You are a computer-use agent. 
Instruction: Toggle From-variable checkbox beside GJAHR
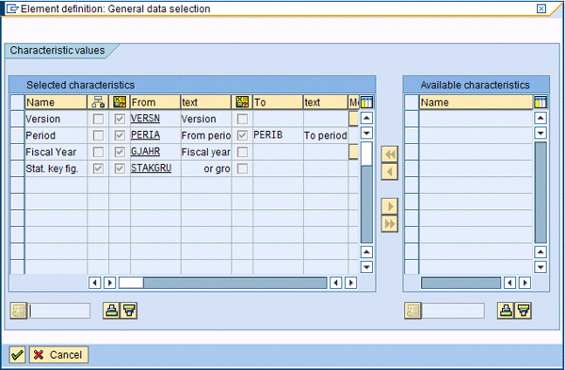click(x=120, y=152)
